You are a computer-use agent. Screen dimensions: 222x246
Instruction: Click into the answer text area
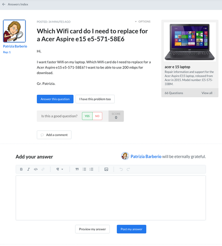pos(111,198)
